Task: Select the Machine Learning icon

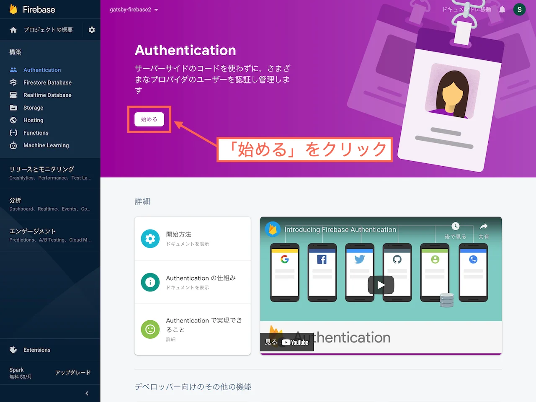Action: coord(14,145)
